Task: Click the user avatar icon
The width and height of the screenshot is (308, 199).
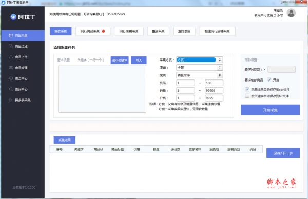Action: pos(291,13)
